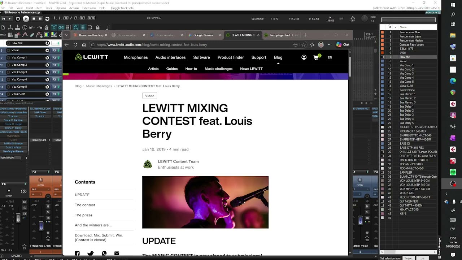Screen dimensions: 462x260
Task: Open LEWITT Product finder link
Action: (231, 57)
